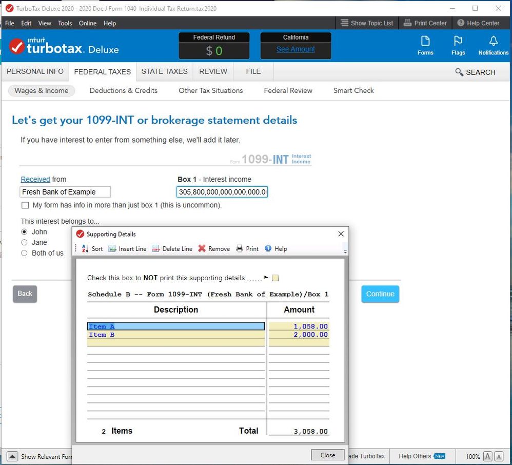Go to Deductions & Credits section
Viewport: 512px width, 465px height.
coord(124,90)
